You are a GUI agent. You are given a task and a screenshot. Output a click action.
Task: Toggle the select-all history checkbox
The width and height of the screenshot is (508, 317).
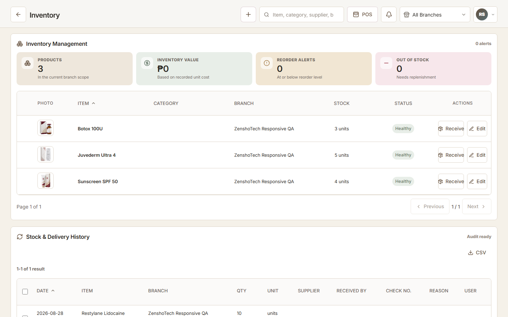(25, 291)
